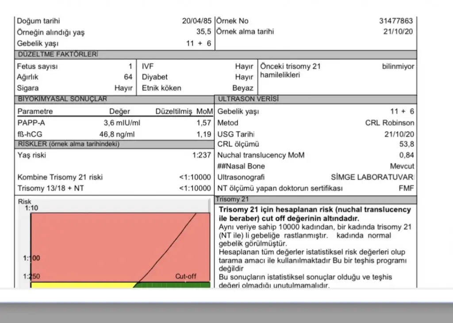The image size is (453, 323).
Task: Select PAPP-A MoM value 1,57
Action: (203, 123)
